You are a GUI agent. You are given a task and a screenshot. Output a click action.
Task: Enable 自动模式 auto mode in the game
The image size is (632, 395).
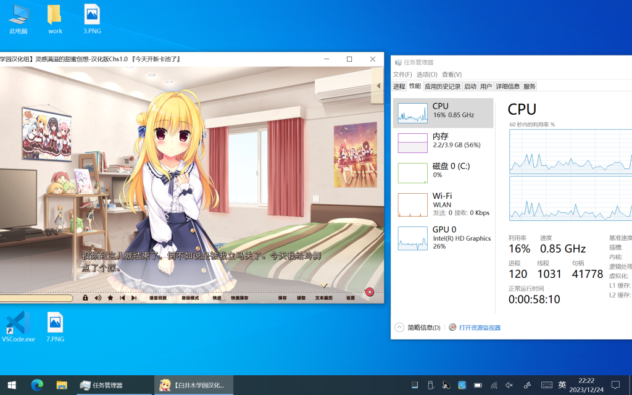190,298
